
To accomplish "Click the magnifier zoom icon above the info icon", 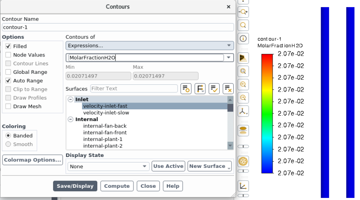I will click(243, 25).
